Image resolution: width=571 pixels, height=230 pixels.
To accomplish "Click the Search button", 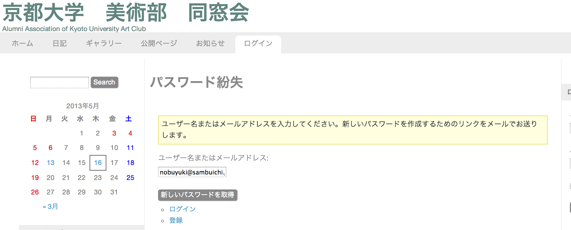I will pyautogui.click(x=104, y=82).
